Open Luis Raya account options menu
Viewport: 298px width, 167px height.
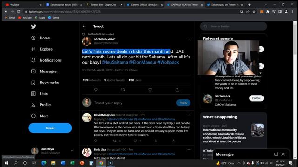(x=73, y=151)
